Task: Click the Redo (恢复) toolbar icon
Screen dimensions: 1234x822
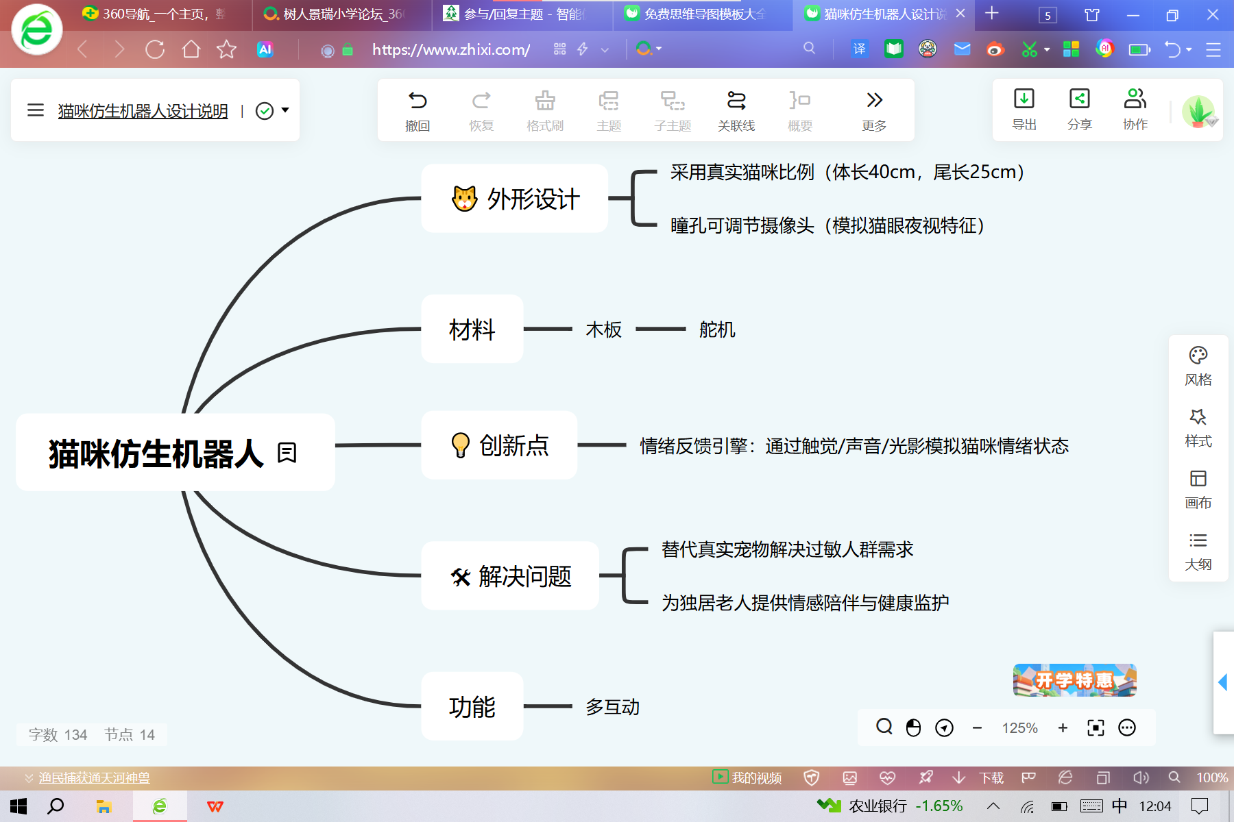Action: click(481, 110)
